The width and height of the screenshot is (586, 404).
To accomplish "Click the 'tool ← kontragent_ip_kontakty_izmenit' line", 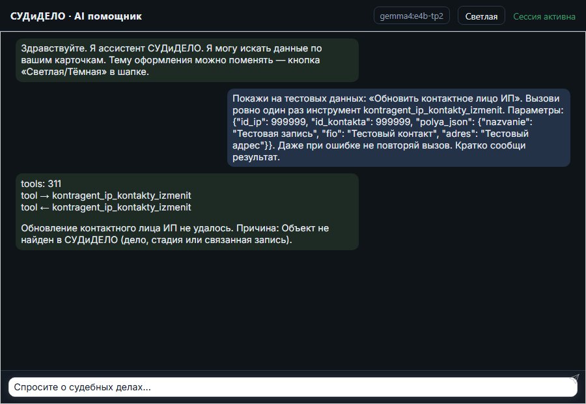I will tap(105, 207).
